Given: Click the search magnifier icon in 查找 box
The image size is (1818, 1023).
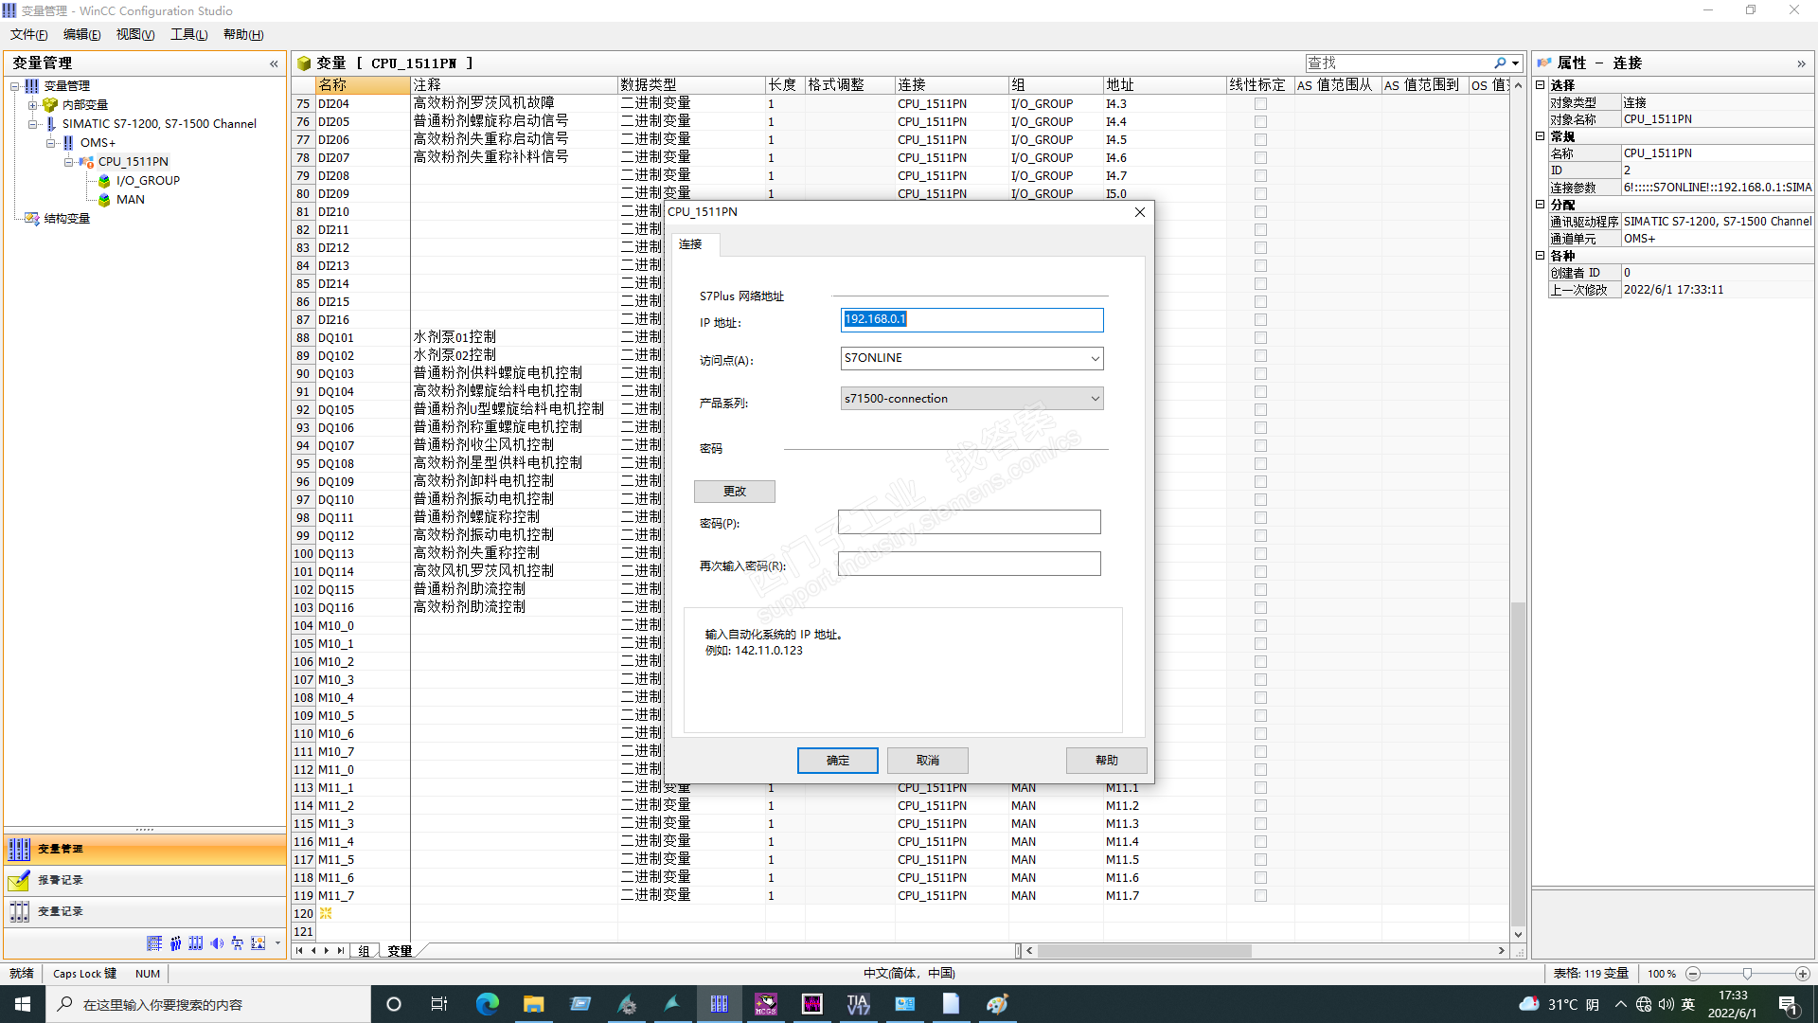Looking at the screenshot, I should coord(1500,63).
